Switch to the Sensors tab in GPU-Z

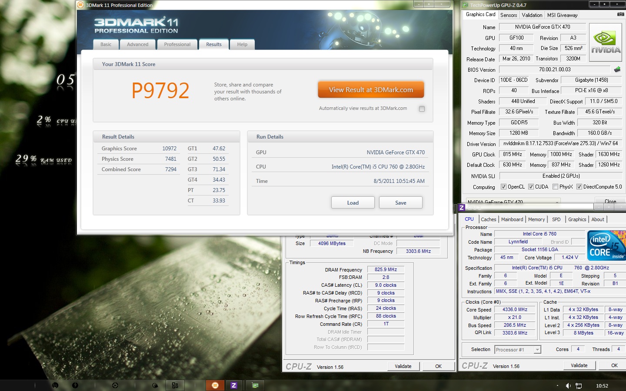pos(509,15)
